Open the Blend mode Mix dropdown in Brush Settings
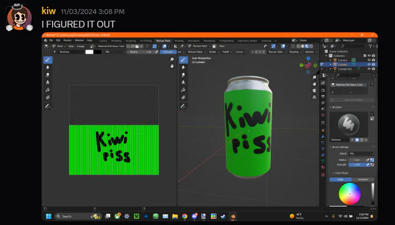 click(x=361, y=153)
